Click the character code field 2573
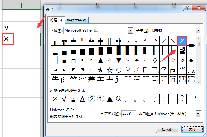The width and height of the screenshot is (207, 137). click(x=129, y=114)
